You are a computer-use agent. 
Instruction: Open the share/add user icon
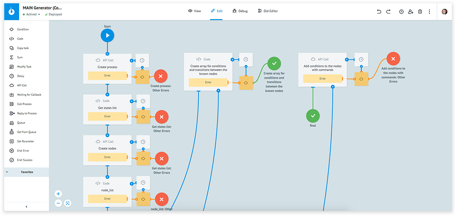point(411,11)
